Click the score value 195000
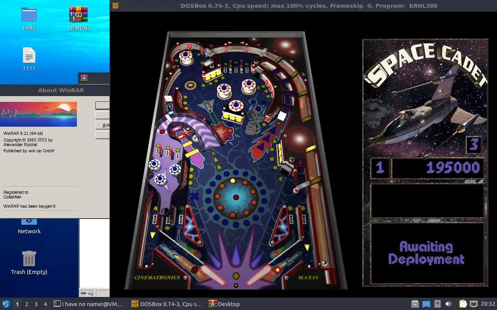The image size is (497, 310). pos(452,167)
